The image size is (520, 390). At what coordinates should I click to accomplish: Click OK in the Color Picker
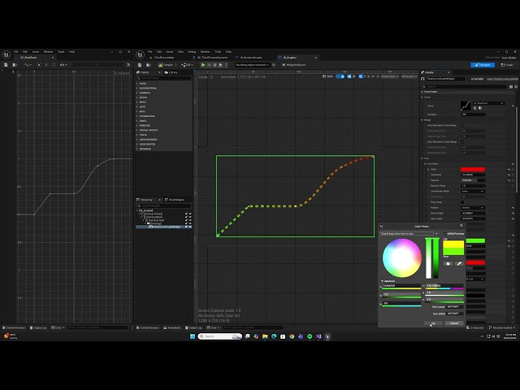tap(433, 323)
